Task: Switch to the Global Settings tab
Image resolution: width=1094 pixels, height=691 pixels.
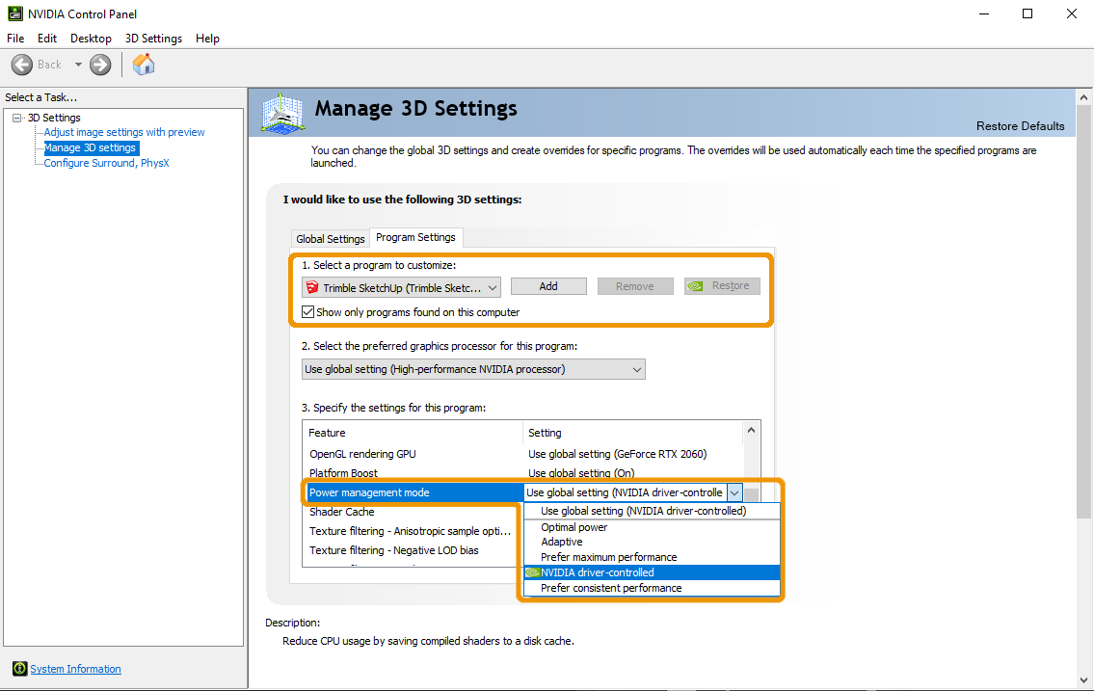Action: [330, 238]
